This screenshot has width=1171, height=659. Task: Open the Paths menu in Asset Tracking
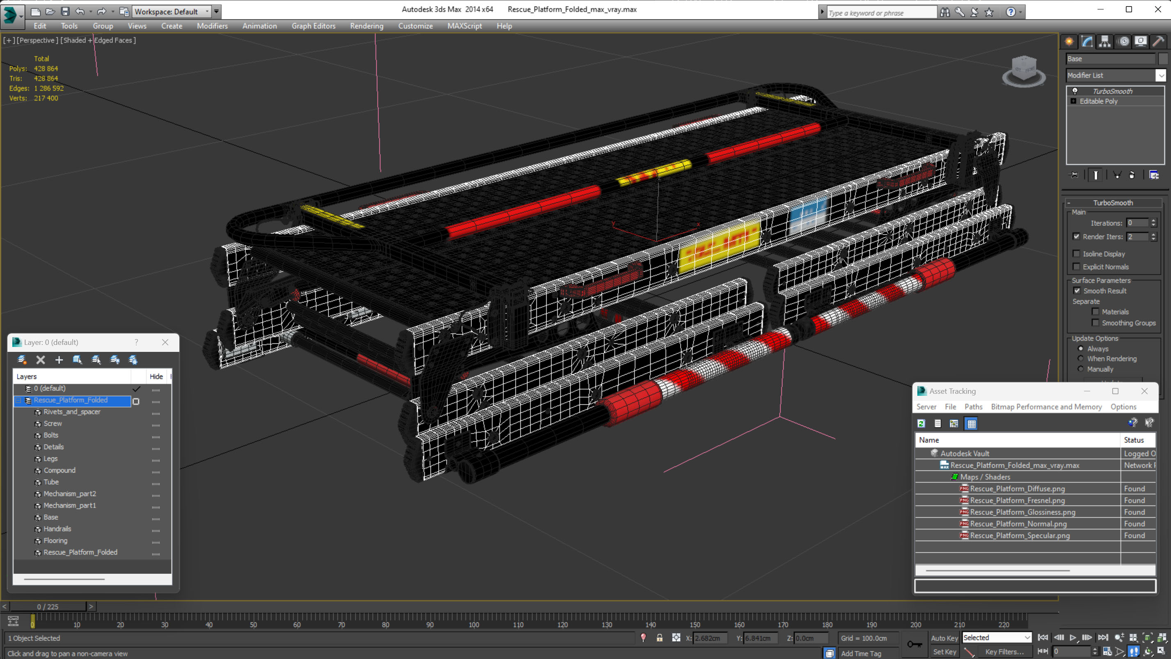[x=973, y=406]
